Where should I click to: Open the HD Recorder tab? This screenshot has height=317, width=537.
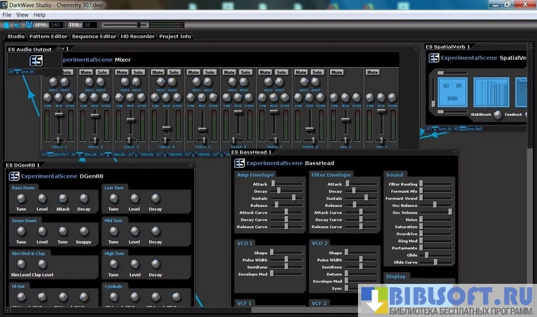click(x=136, y=36)
